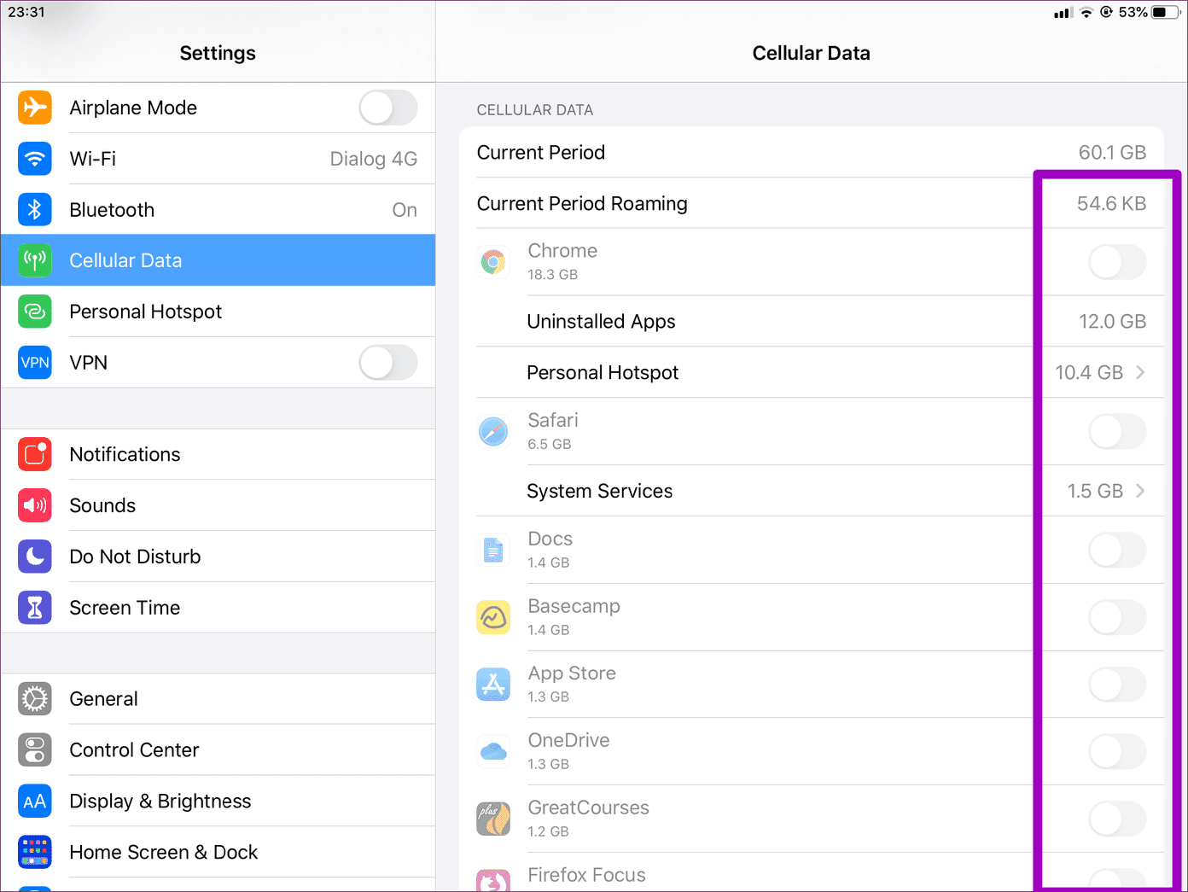Toggle the OneDrive cellular data switch
The width and height of the screenshot is (1188, 892).
(1117, 751)
